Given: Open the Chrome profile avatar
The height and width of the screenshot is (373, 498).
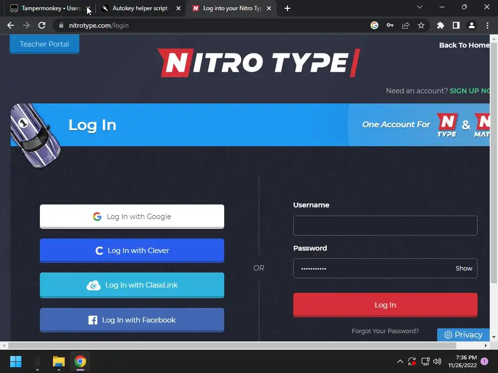Looking at the screenshot, I should click(472, 25).
